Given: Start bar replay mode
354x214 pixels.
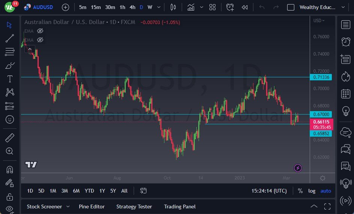Looking at the screenshot, I should [244, 7].
